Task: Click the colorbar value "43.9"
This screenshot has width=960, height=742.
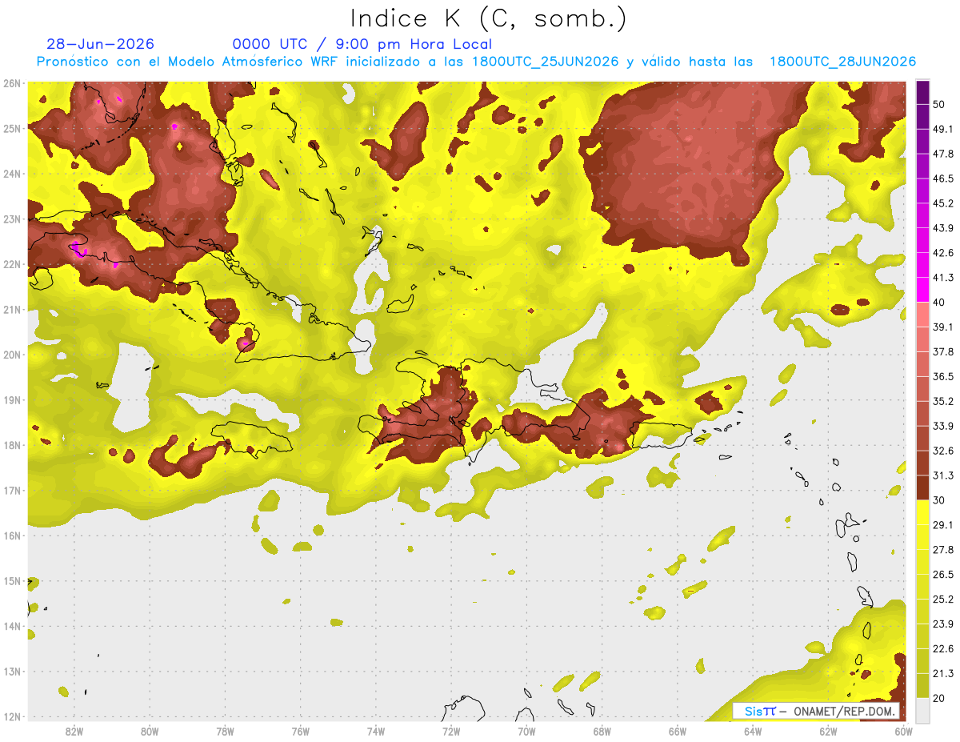Action: pos(943,228)
